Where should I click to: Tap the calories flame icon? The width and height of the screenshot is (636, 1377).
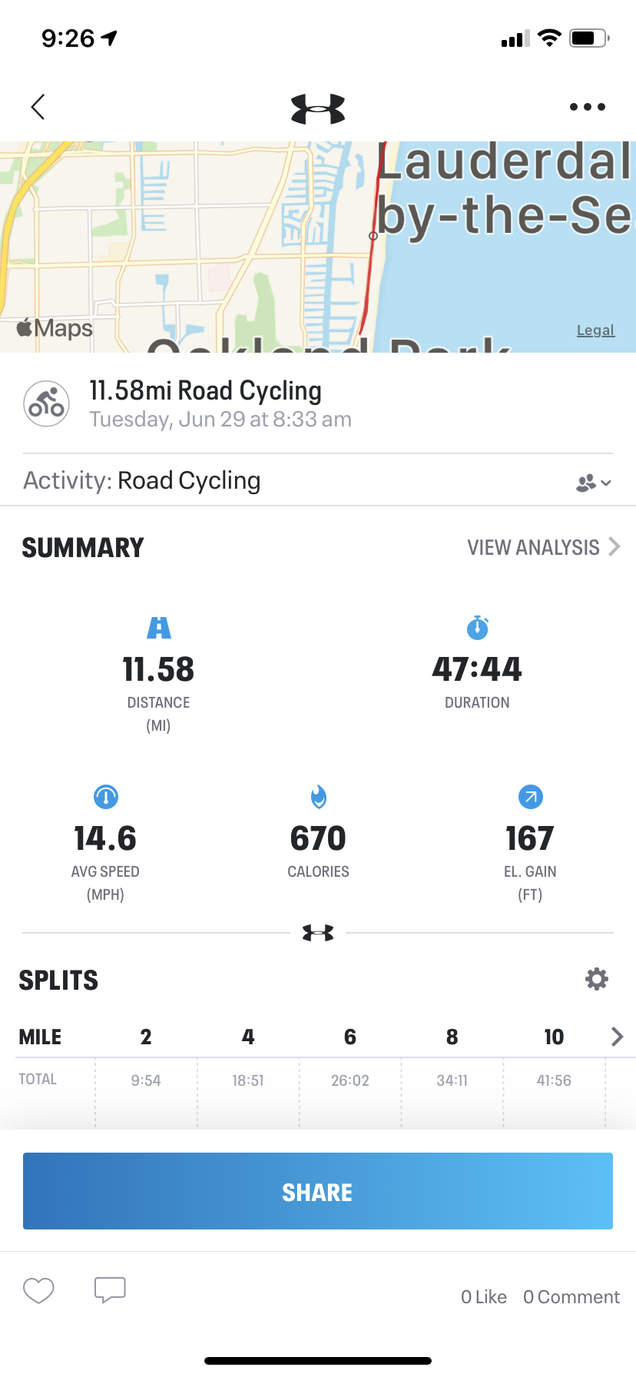[x=318, y=797]
